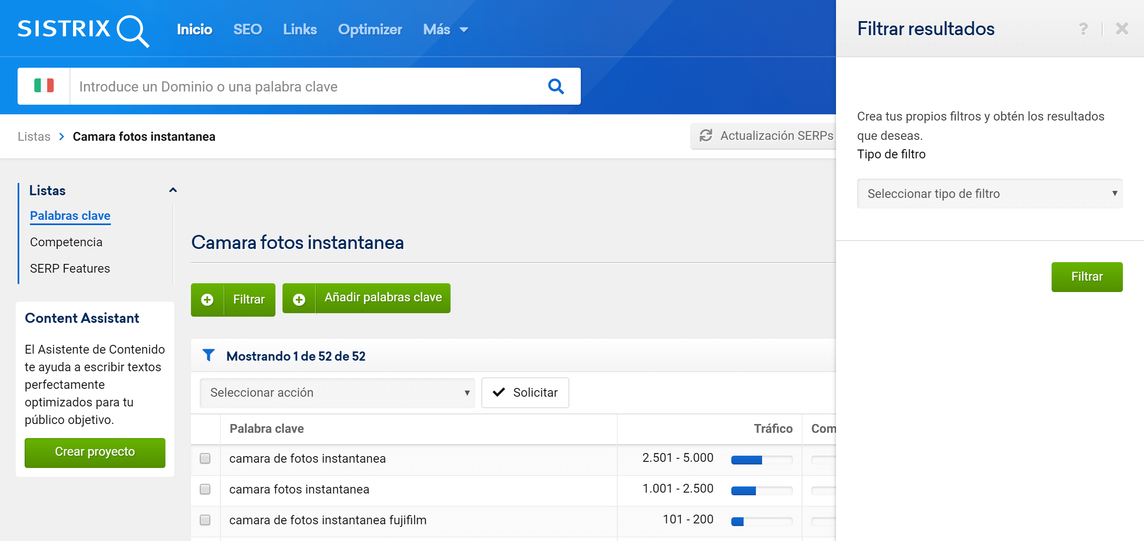Close the Filtrar resultados panel
The height and width of the screenshot is (541, 1144).
1122,29
